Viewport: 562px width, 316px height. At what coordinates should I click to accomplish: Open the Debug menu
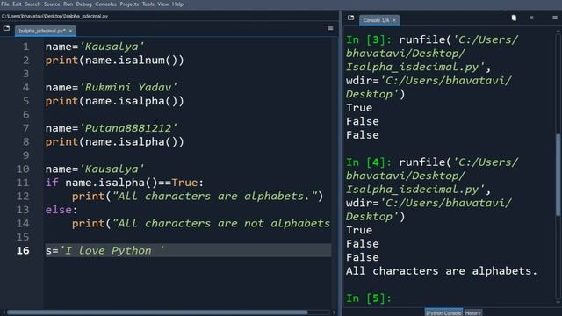[x=84, y=4]
